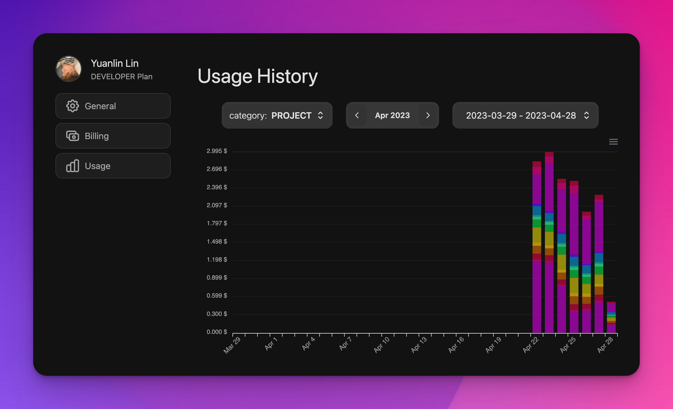Click the tallest usage bar (Apr 23)
This screenshot has width=673, height=409.
(x=549, y=242)
